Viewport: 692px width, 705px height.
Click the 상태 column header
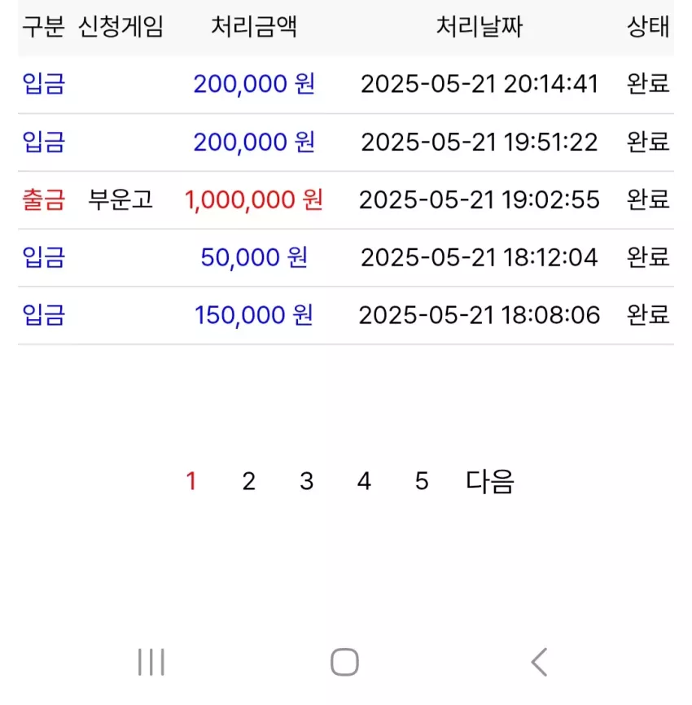[x=648, y=26]
